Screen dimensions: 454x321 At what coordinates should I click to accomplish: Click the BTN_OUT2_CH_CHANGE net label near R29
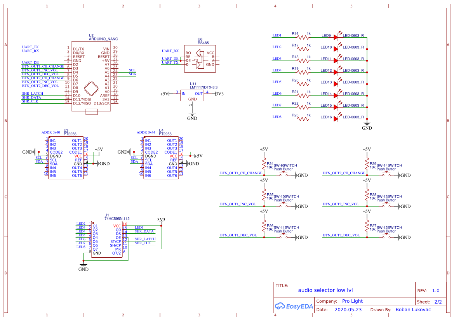[x=344, y=173]
